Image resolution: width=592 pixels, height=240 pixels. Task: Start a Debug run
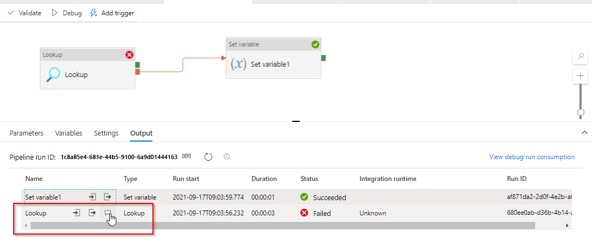66,13
